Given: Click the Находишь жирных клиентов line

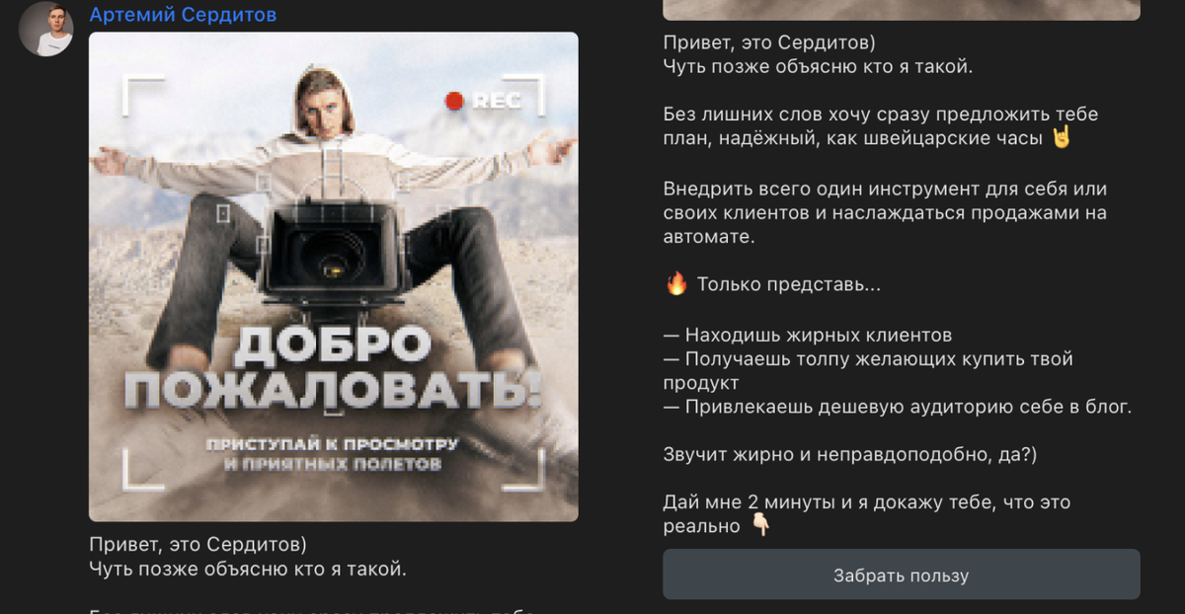Looking at the screenshot, I should click(807, 335).
